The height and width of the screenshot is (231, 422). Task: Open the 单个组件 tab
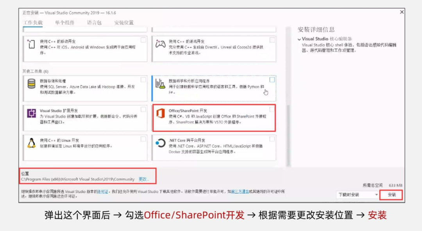[64, 23]
